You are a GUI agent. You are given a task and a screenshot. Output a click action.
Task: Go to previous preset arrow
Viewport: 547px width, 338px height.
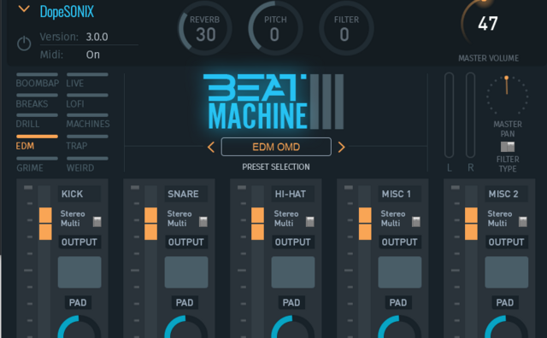coord(211,147)
